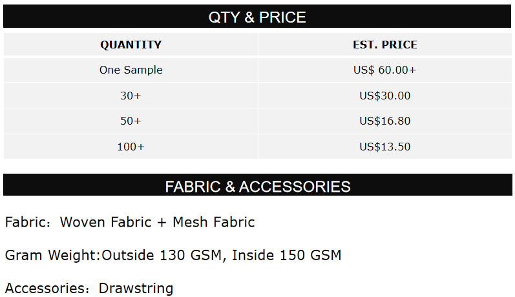Select the Outside 130 GSM text

(162, 255)
